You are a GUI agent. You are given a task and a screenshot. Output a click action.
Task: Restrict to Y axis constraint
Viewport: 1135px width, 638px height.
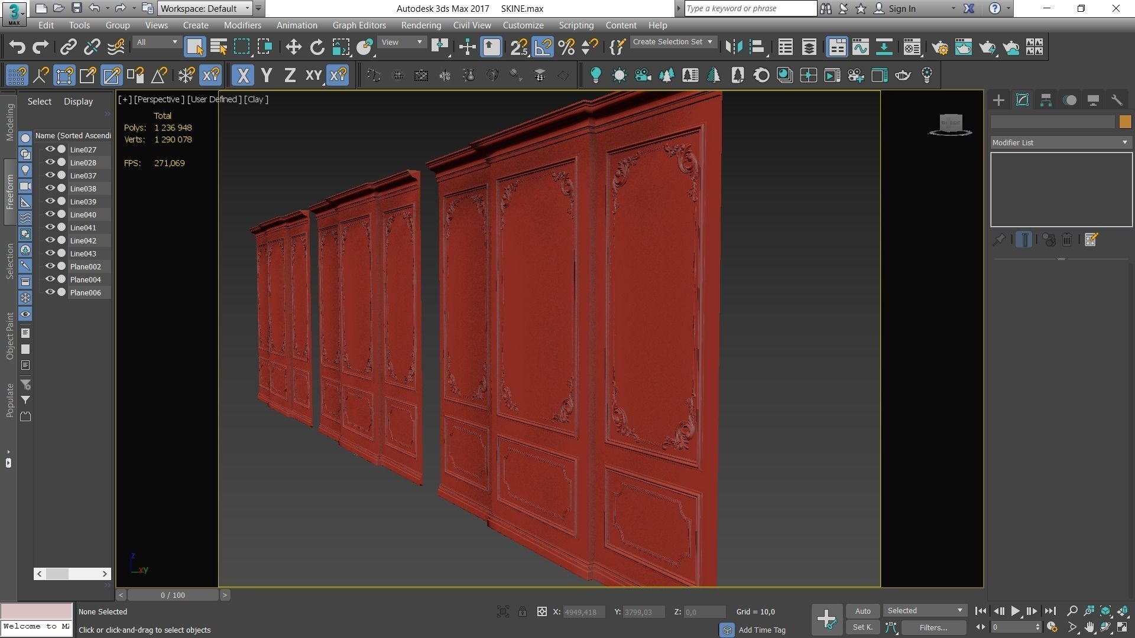(x=267, y=76)
